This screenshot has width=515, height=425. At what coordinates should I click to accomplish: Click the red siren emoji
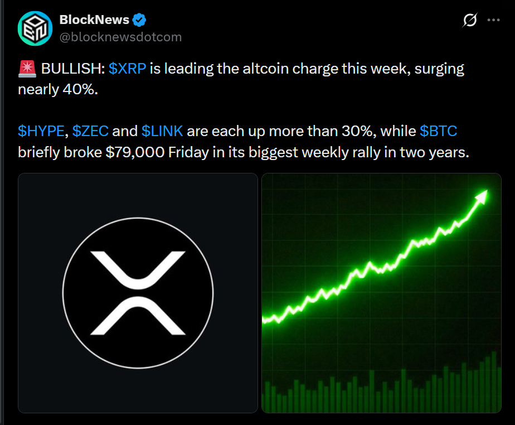(27, 69)
